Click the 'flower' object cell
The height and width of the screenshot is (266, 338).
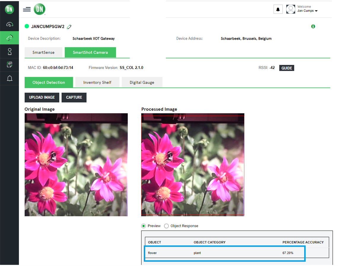(x=152, y=253)
